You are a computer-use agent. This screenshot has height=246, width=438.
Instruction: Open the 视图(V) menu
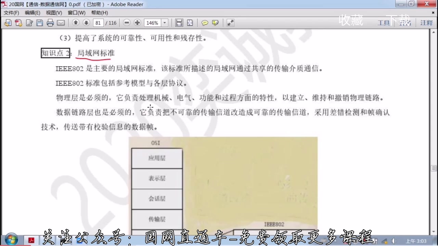pyautogui.click(x=54, y=13)
